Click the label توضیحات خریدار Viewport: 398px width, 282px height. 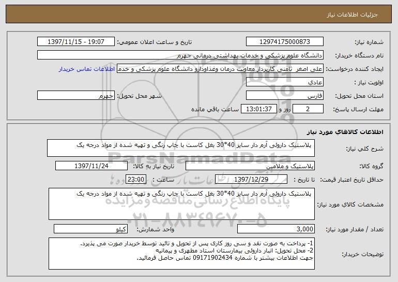click(x=363, y=254)
